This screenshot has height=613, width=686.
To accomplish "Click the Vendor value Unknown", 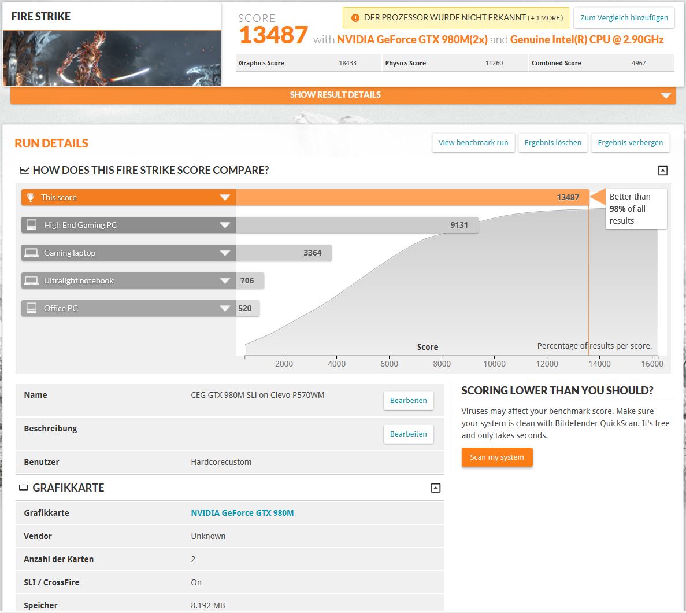I will point(208,537).
